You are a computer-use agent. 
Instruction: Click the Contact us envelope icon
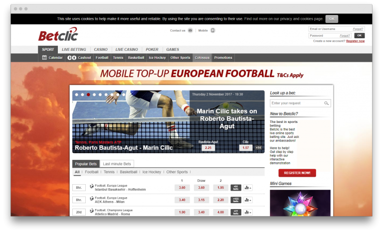pyautogui.click(x=191, y=30)
